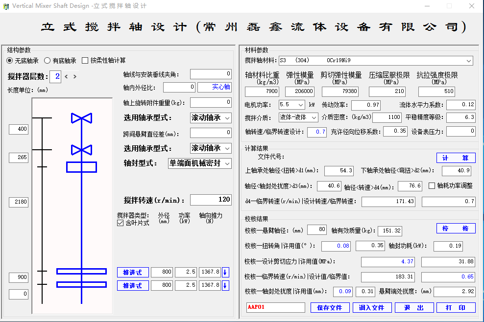Click the 保存文件 save file button

[x=330, y=307]
